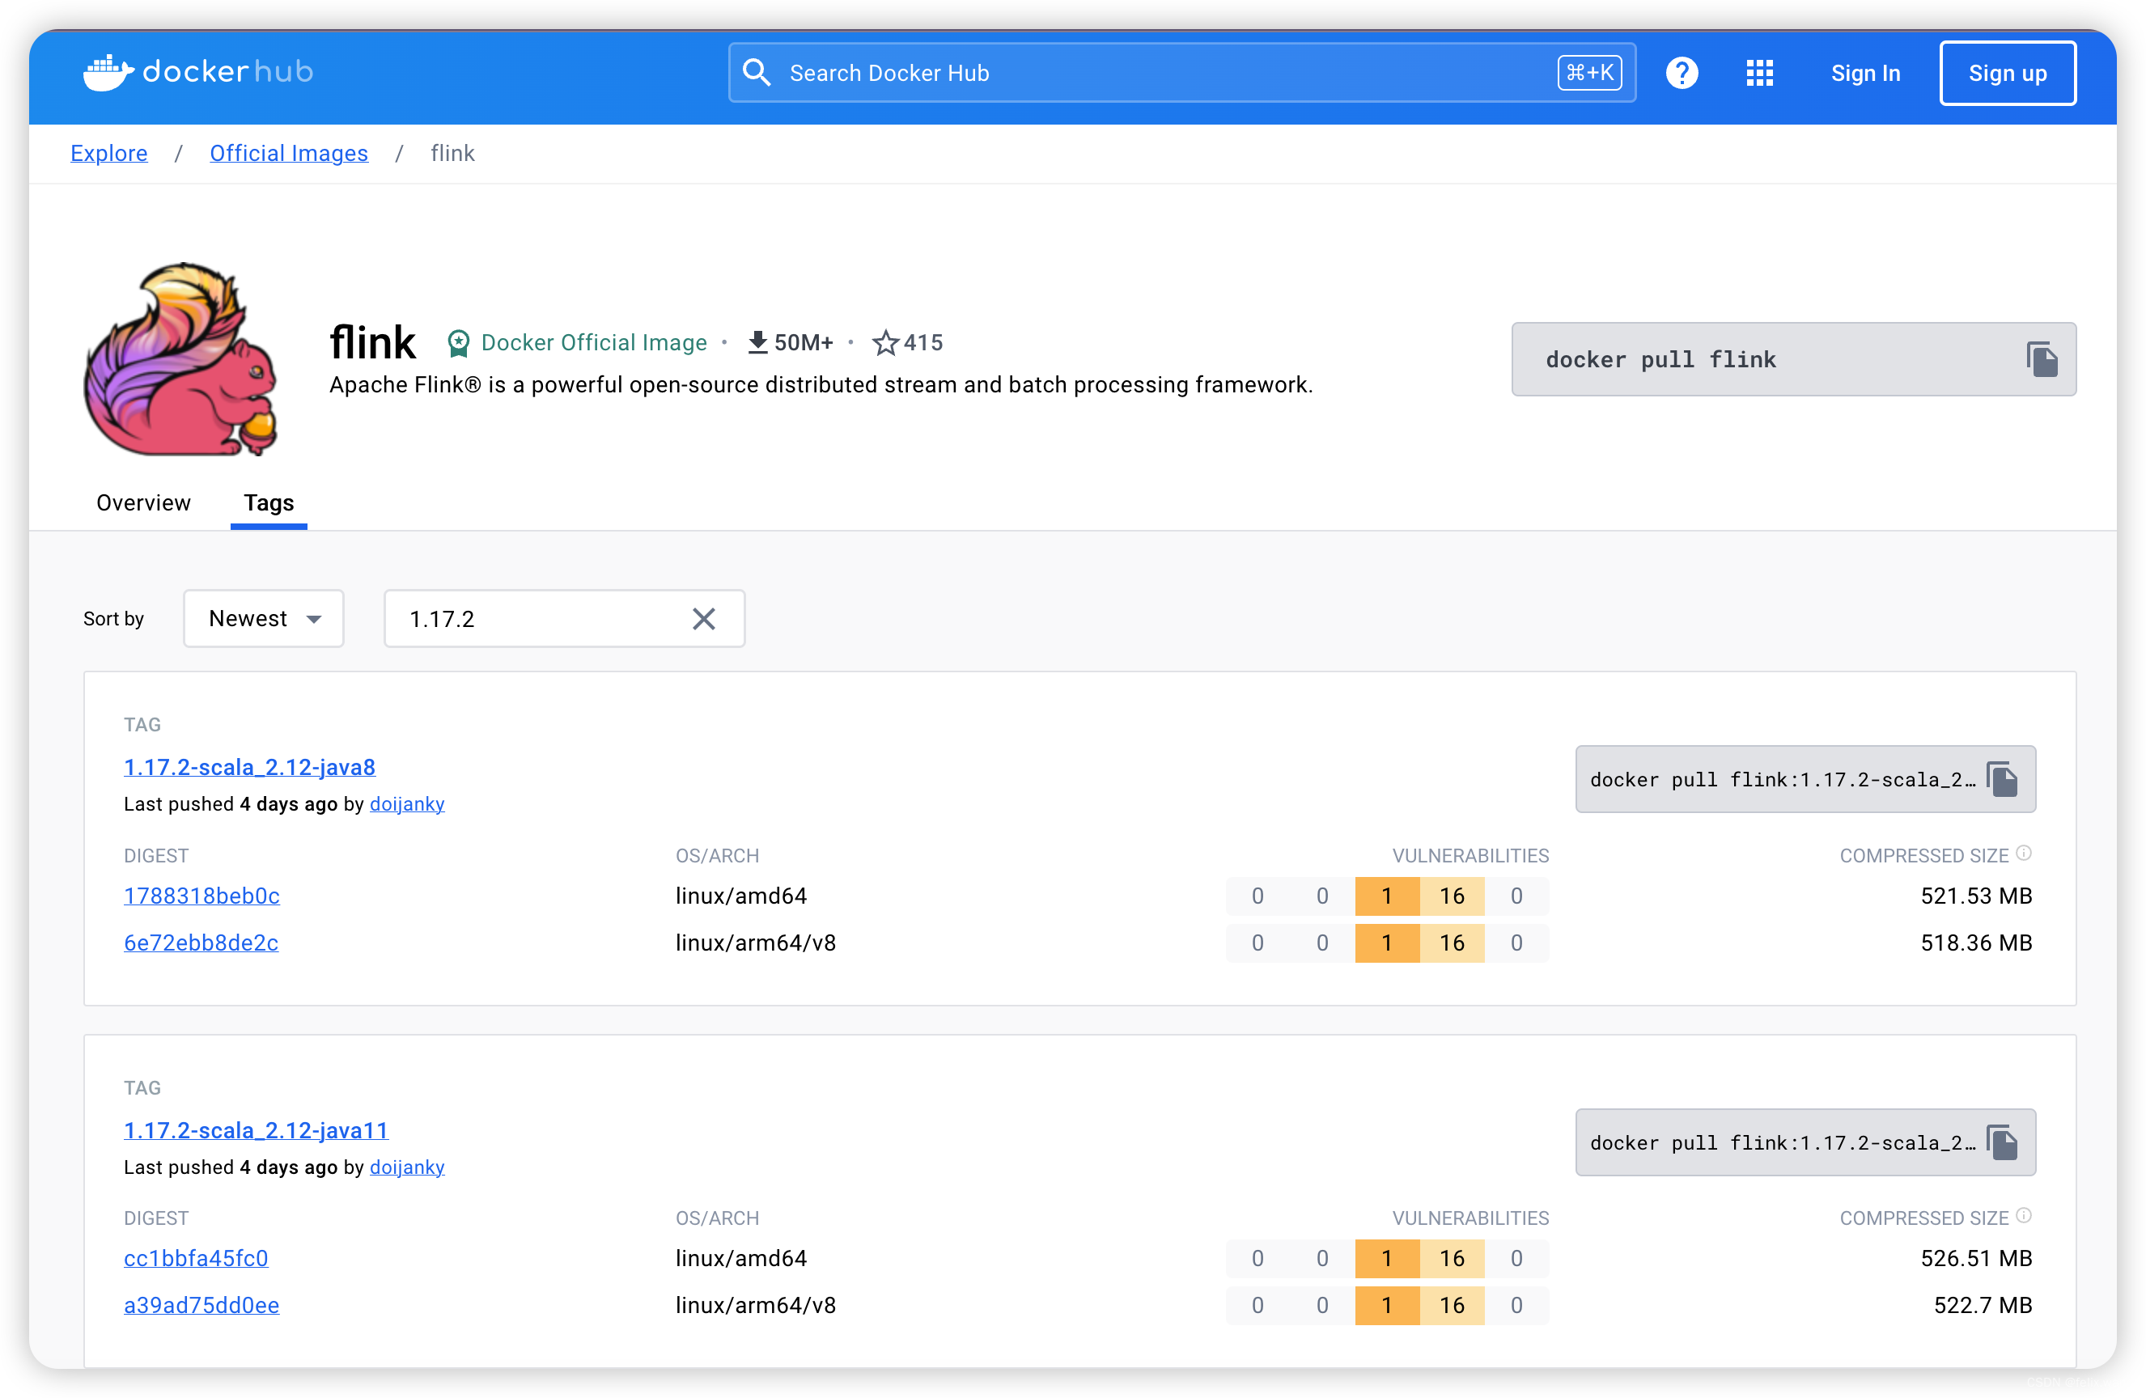Open the Newest sort dropdown

click(x=263, y=619)
